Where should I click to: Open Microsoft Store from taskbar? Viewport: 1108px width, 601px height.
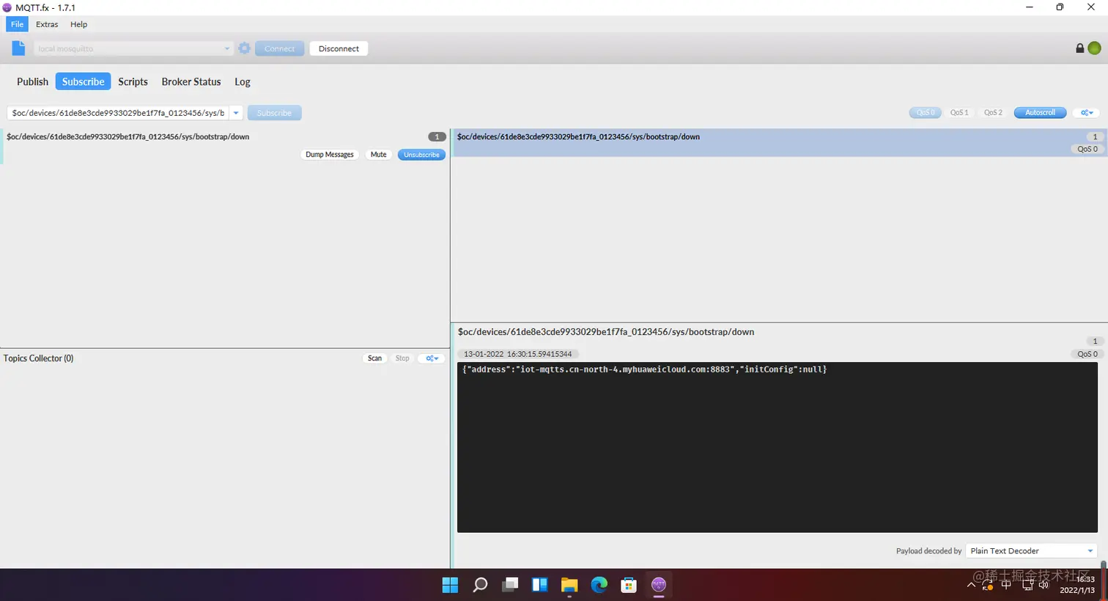coord(629,585)
